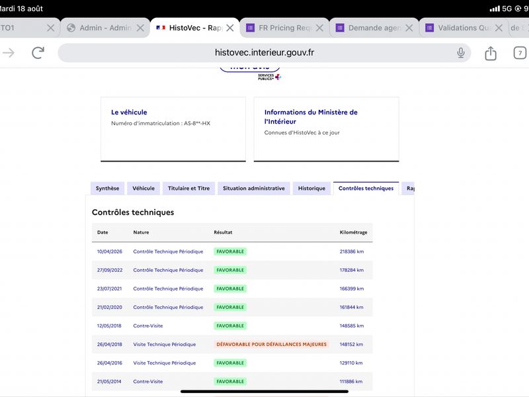Image resolution: width=529 pixels, height=397 pixels.
Task: Open the Synthèse tab
Action: tap(107, 189)
